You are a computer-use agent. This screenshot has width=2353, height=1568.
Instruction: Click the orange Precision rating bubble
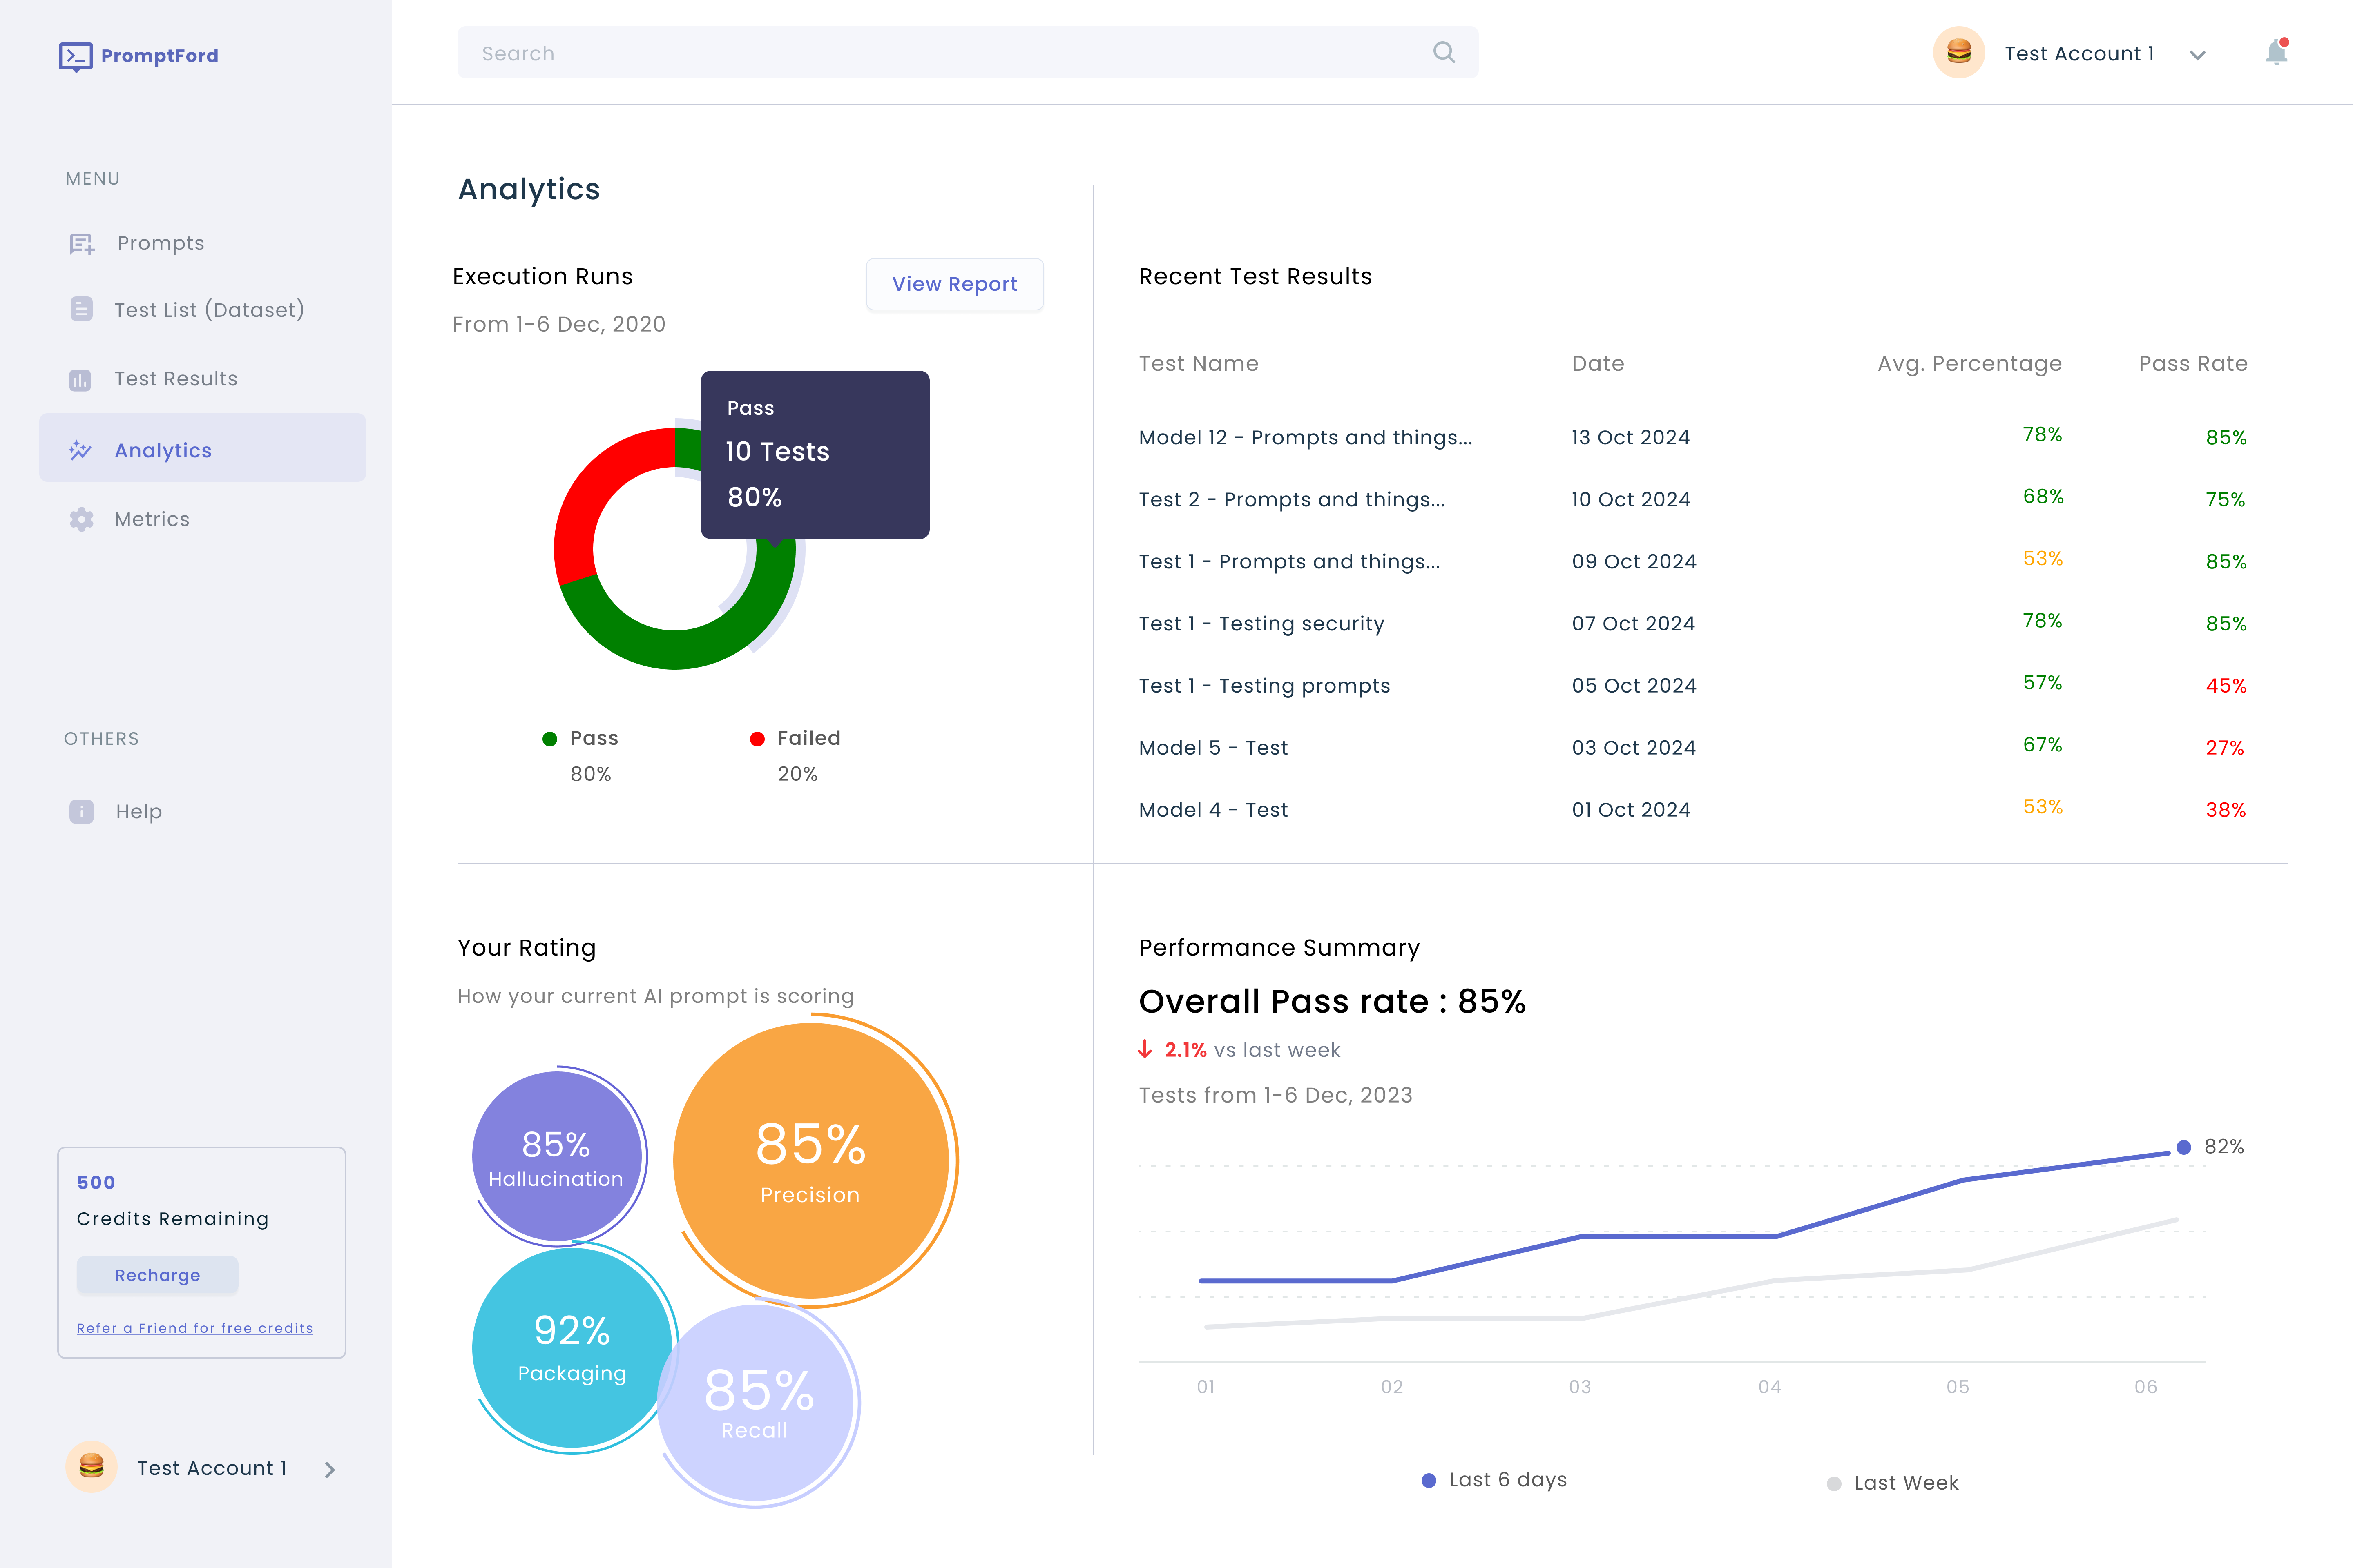tap(810, 1160)
